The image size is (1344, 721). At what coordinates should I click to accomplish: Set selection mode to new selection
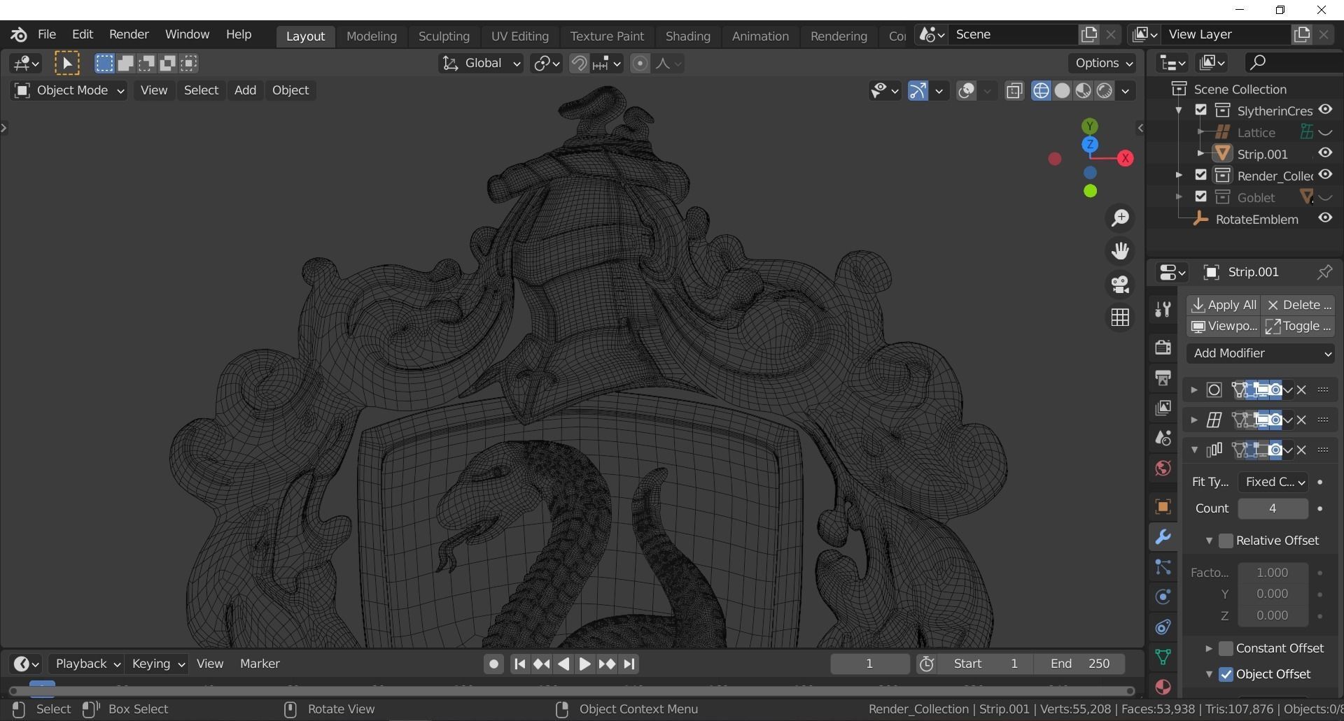[x=104, y=64]
